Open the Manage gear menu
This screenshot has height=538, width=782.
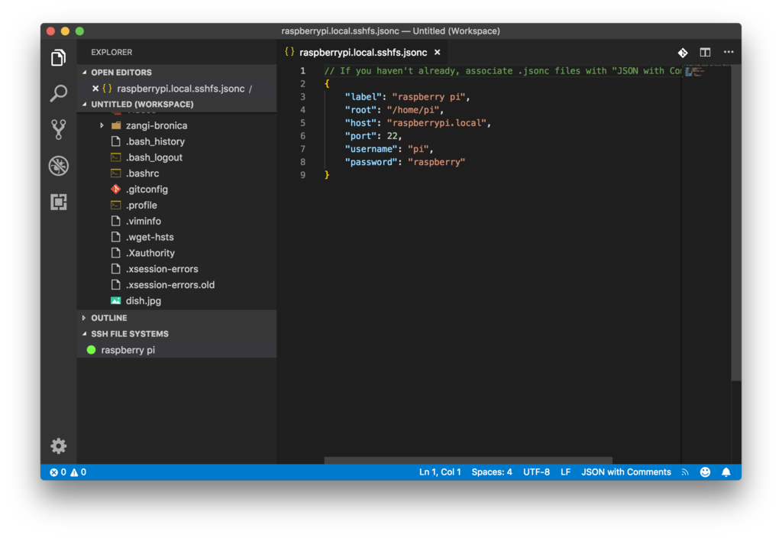click(58, 446)
